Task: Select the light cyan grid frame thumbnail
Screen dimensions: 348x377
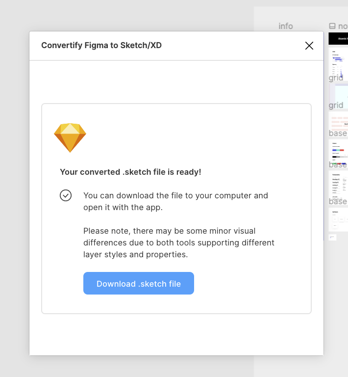Action: point(339,96)
